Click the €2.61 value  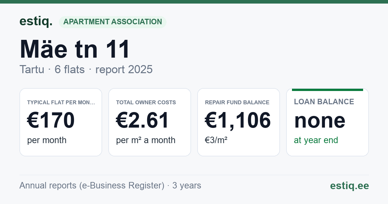143,120
